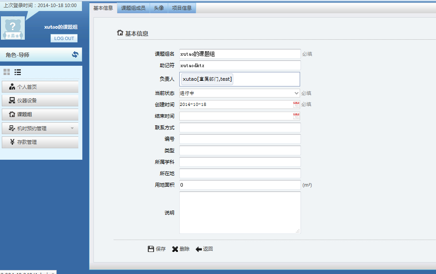The height and width of the screenshot is (274, 436).
Task: Click inside the 说明 text area
Action: click(239, 212)
